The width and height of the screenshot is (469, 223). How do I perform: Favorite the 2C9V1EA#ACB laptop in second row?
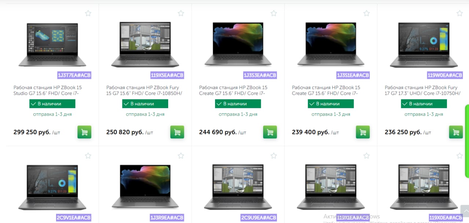click(88, 156)
